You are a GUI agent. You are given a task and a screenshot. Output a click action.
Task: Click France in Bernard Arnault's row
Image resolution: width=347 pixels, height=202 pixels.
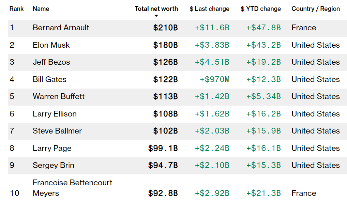click(x=304, y=28)
